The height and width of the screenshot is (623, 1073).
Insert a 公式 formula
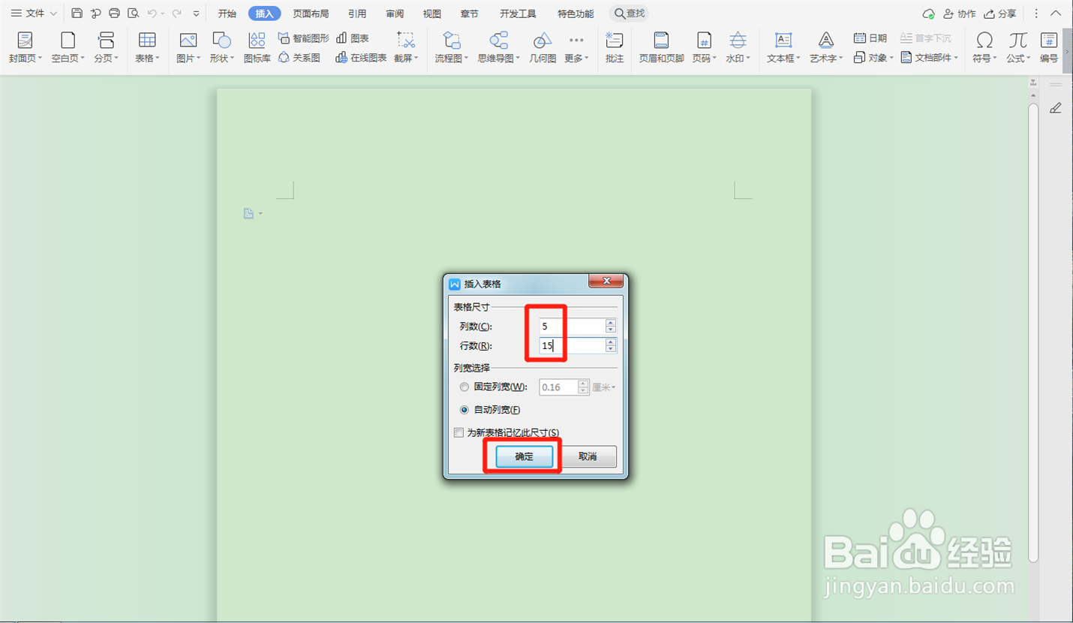(x=1018, y=47)
